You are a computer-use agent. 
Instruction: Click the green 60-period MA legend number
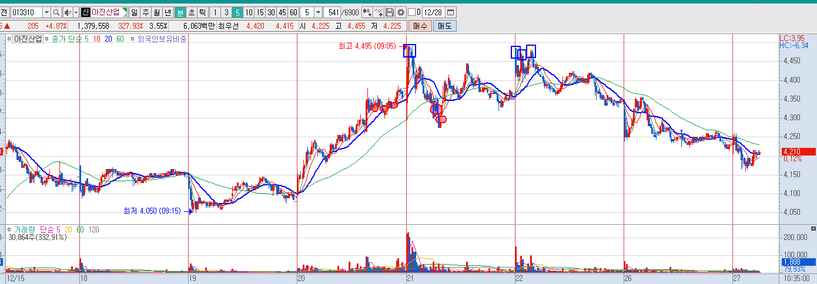point(120,39)
